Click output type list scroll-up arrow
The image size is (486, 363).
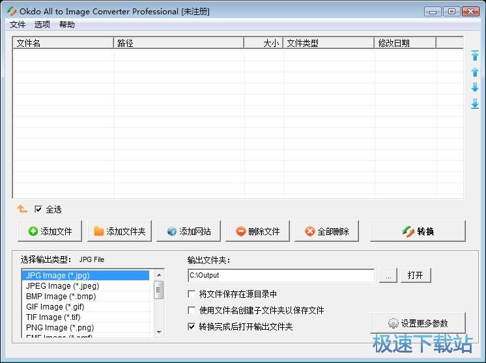159,275
